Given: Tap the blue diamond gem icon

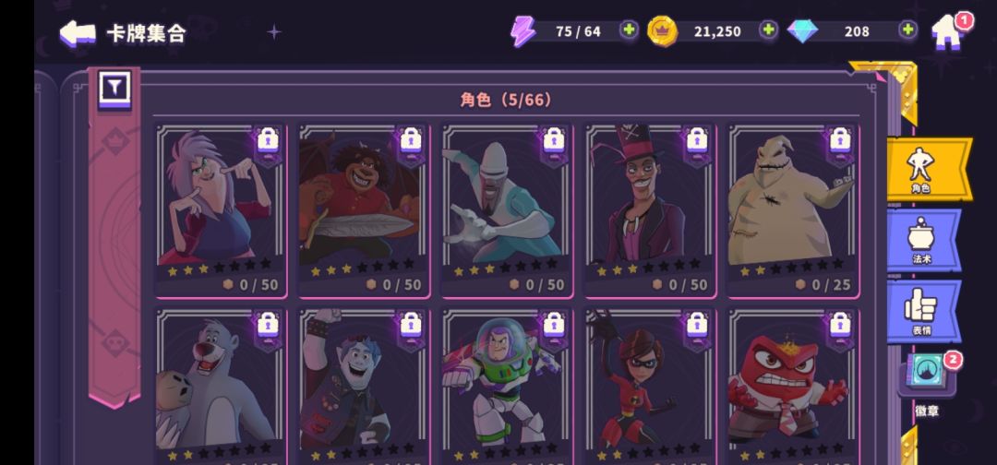Looking at the screenshot, I should click(x=802, y=31).
